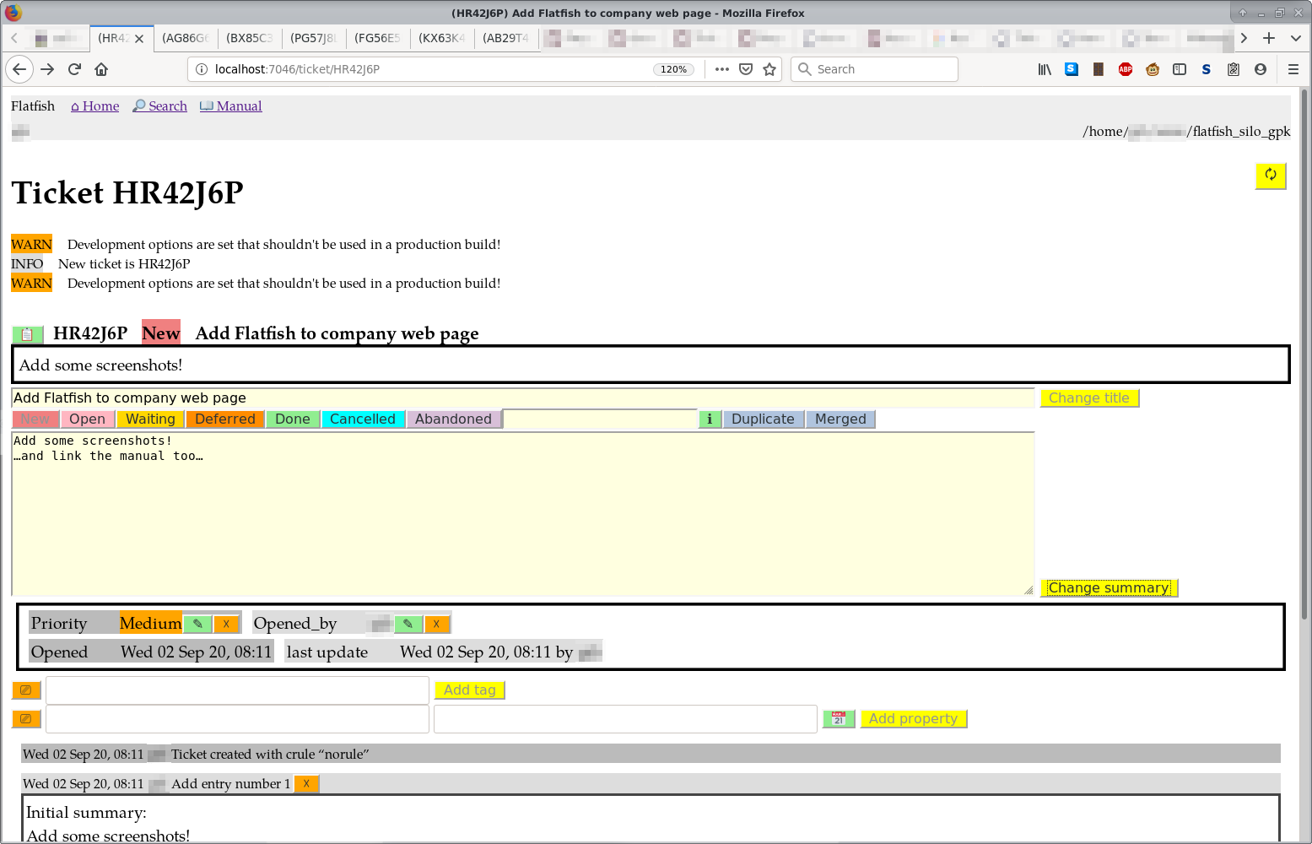Open the Manual link in the navigation
The image size is (1312, 844).
[231, 106]
